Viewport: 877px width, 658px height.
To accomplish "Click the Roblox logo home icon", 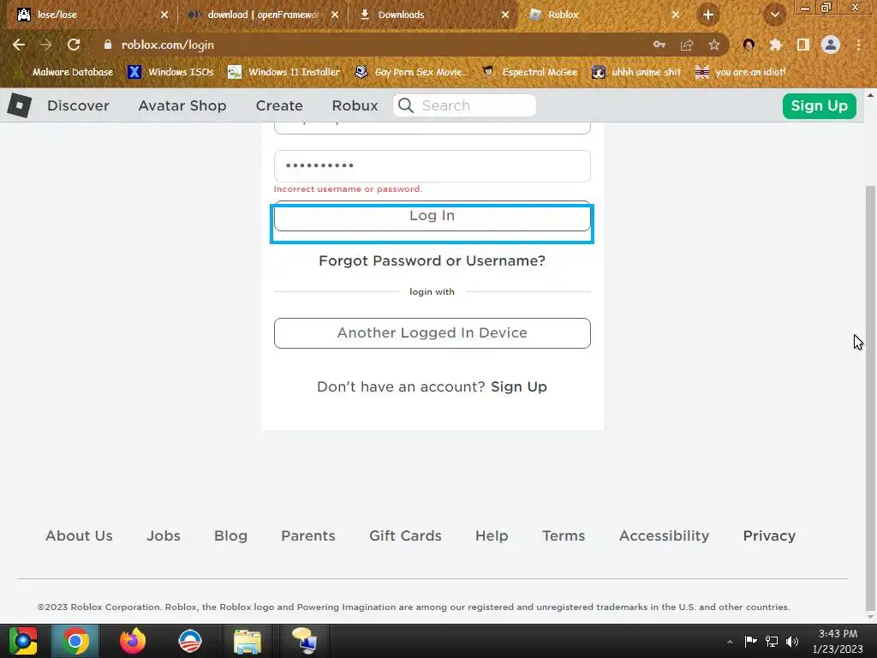I will [19, 105].
